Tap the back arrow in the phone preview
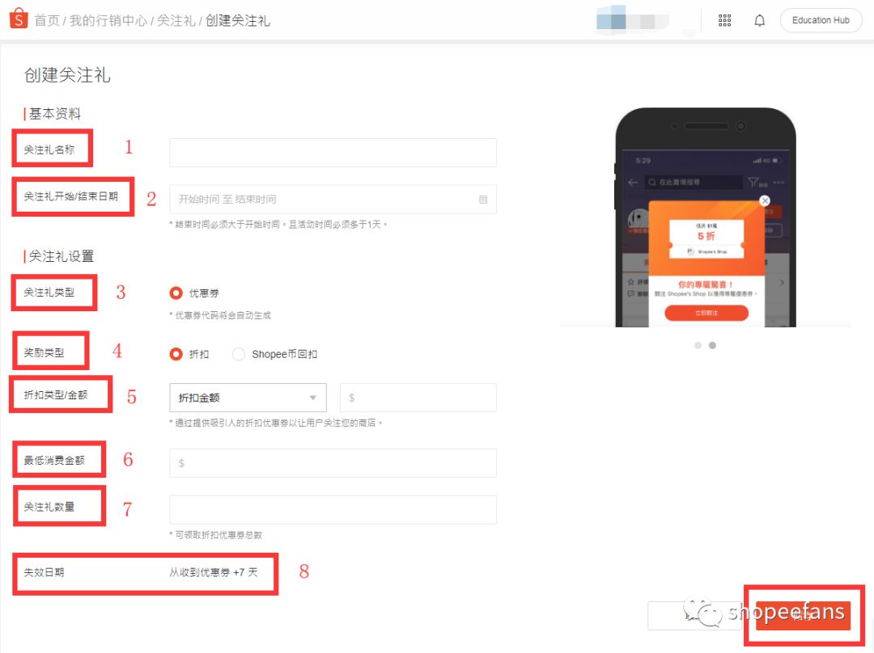 click(x=632, y=183)
